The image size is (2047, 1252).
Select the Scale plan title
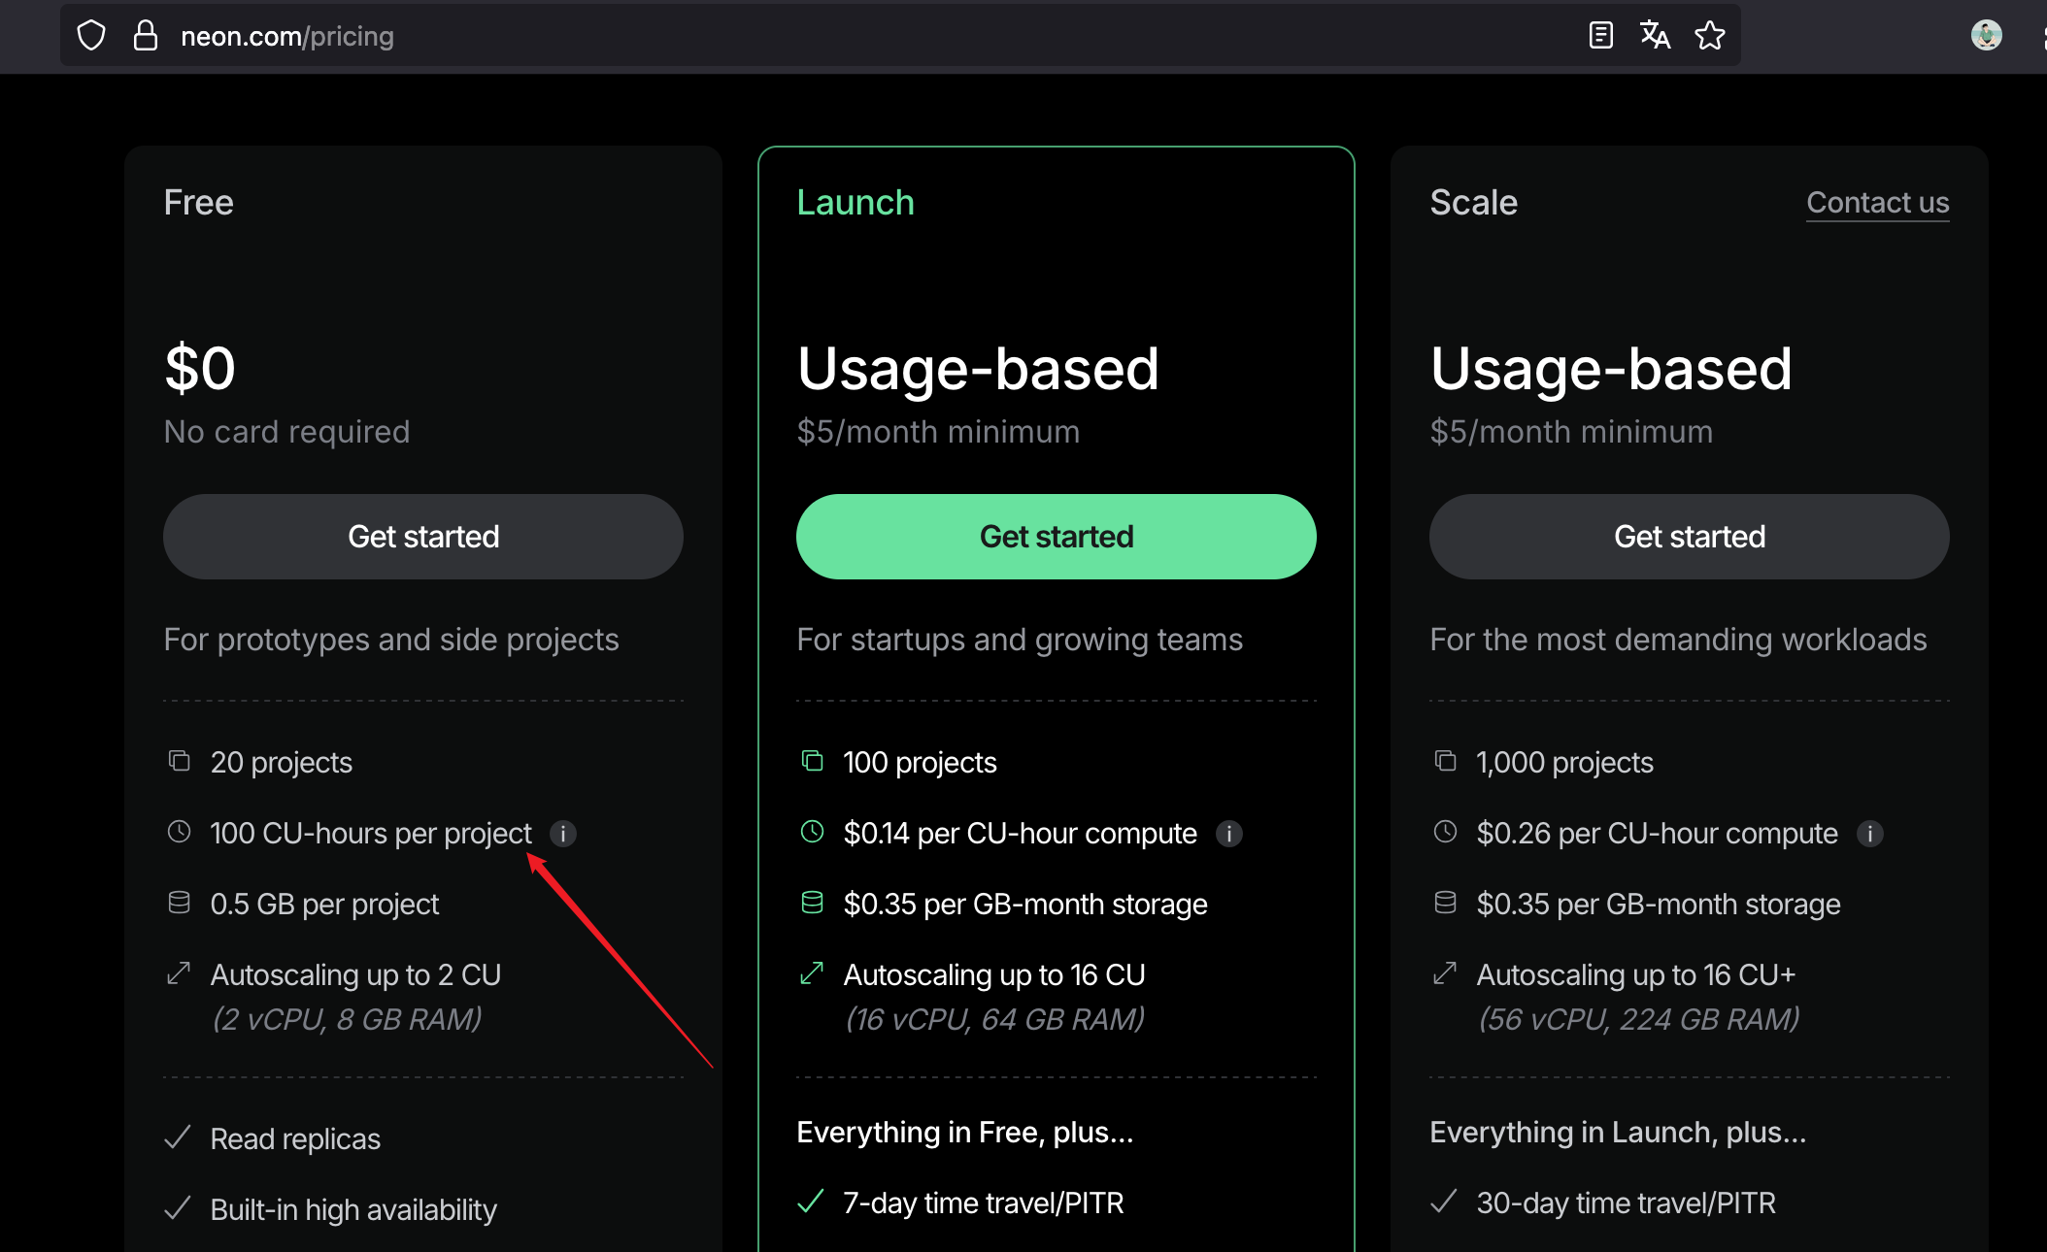1474,203
